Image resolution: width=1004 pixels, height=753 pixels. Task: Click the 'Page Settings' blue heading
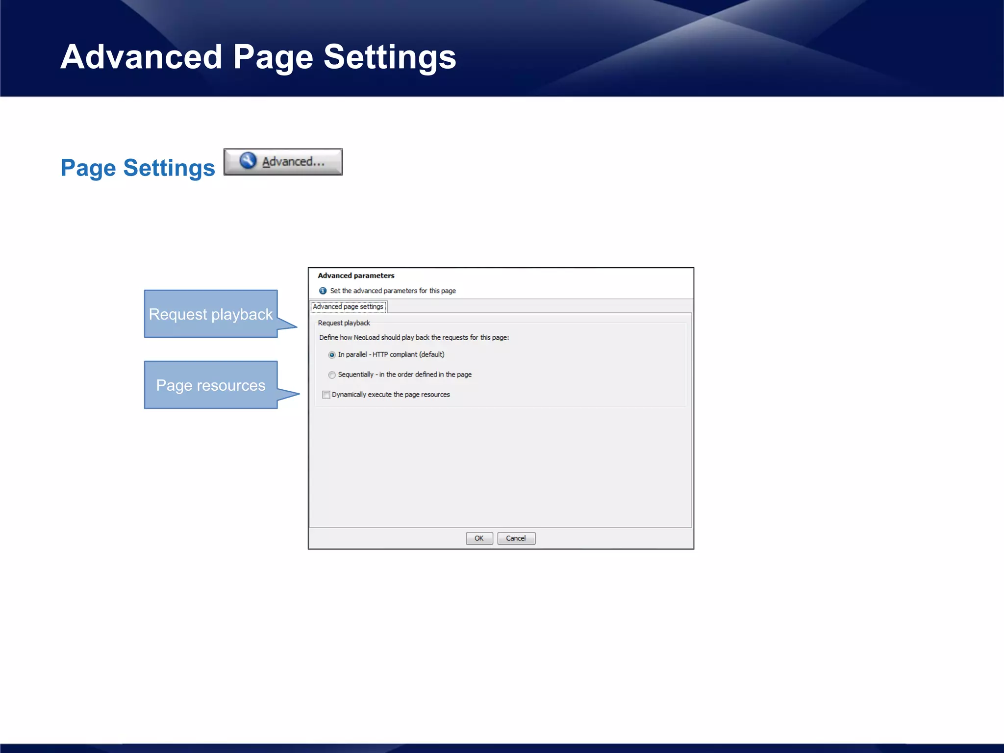click(x=138, y=168)
